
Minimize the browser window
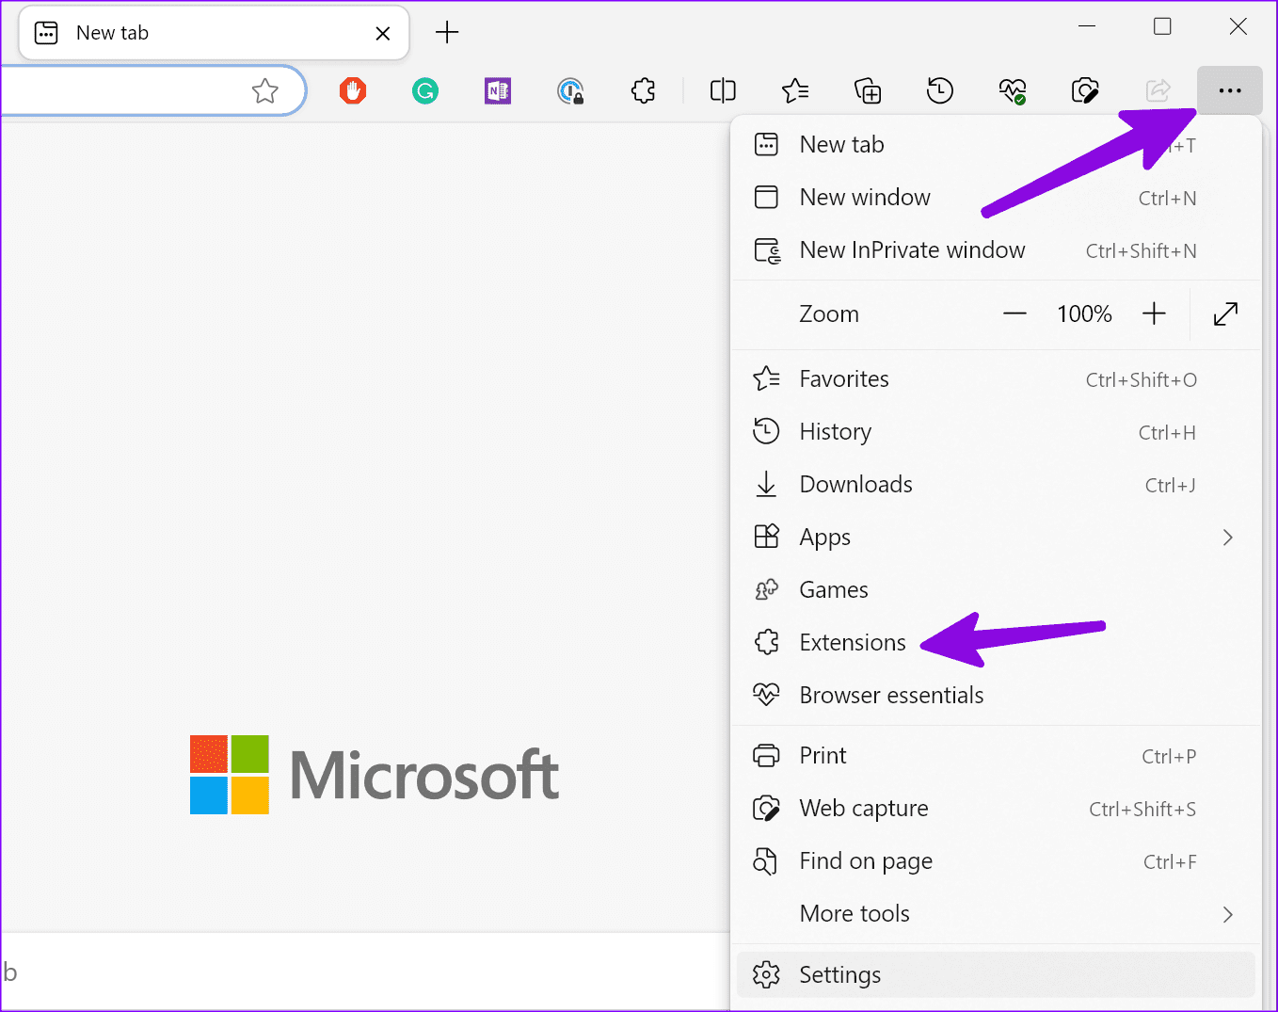(1087, 26)
